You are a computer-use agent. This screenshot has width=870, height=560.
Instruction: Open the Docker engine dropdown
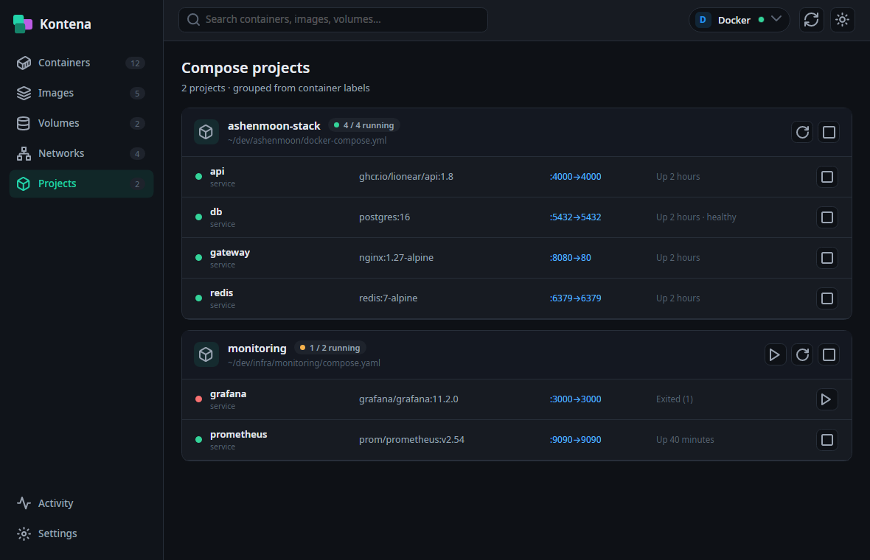point(739,20)
